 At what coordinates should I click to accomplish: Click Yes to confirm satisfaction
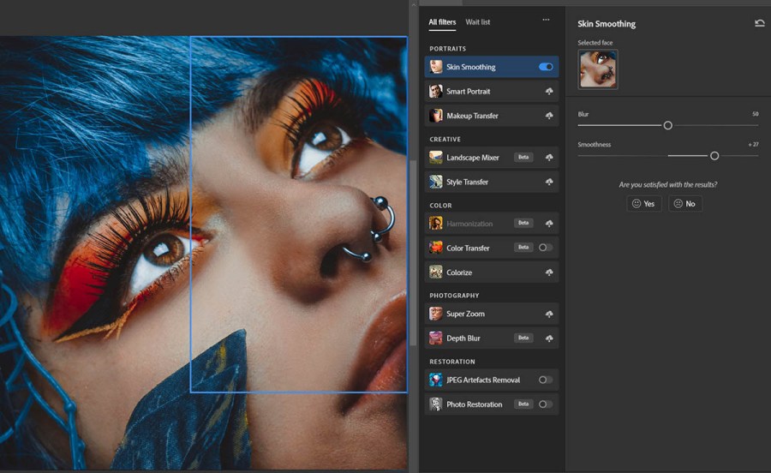coord(643,204)
